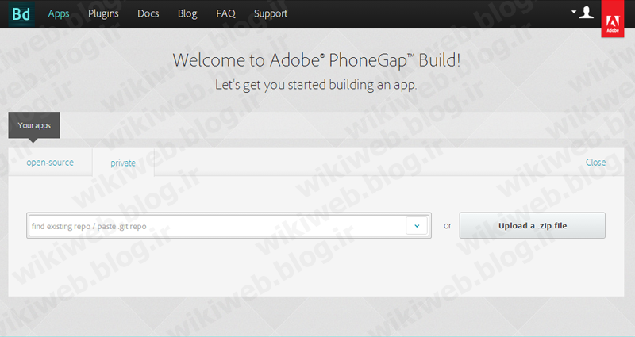Switch to the open-source tab

(x=50, y=163)
